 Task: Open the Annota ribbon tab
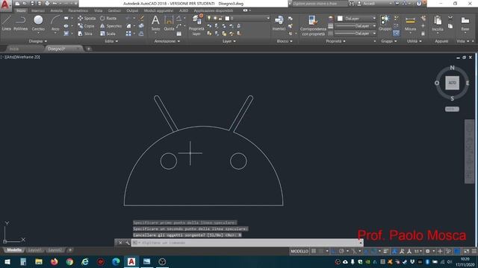pos(57,10)
